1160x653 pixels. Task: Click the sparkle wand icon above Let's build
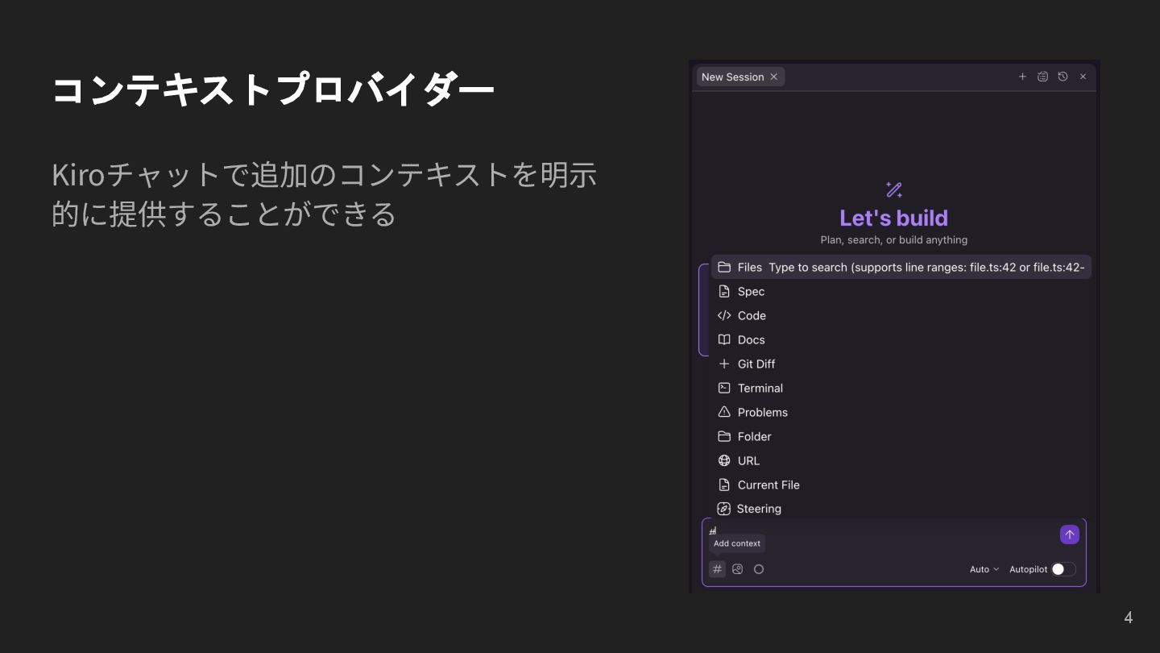pos(893,189)
